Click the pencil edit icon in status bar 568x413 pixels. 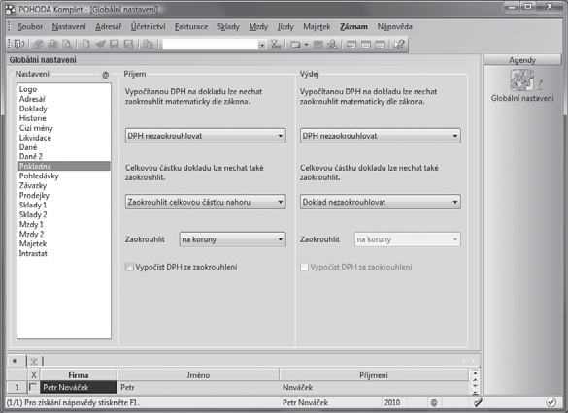click(478, 402)
